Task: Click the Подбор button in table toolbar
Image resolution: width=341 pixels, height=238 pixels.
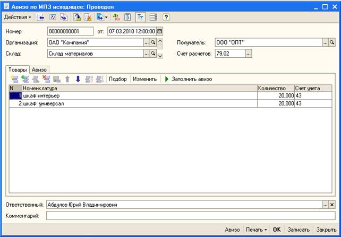Action: 117,79
